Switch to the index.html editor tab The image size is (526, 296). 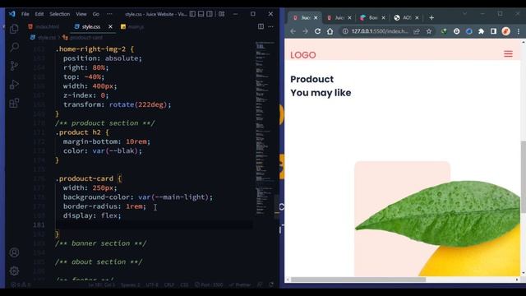pos(44,26)
